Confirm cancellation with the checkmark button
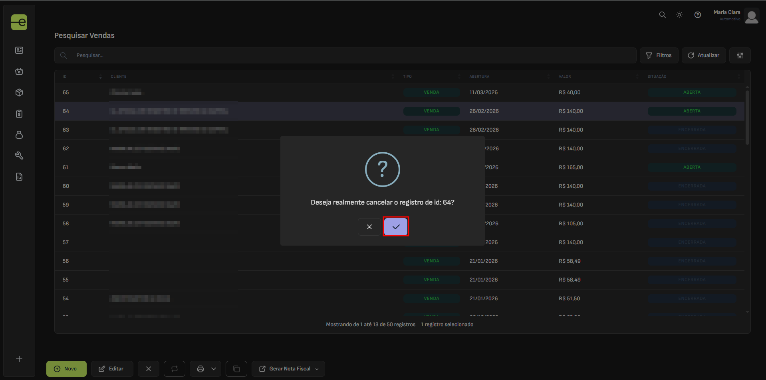766x380 pixels. pyautogui.click(x=396, y=227)
